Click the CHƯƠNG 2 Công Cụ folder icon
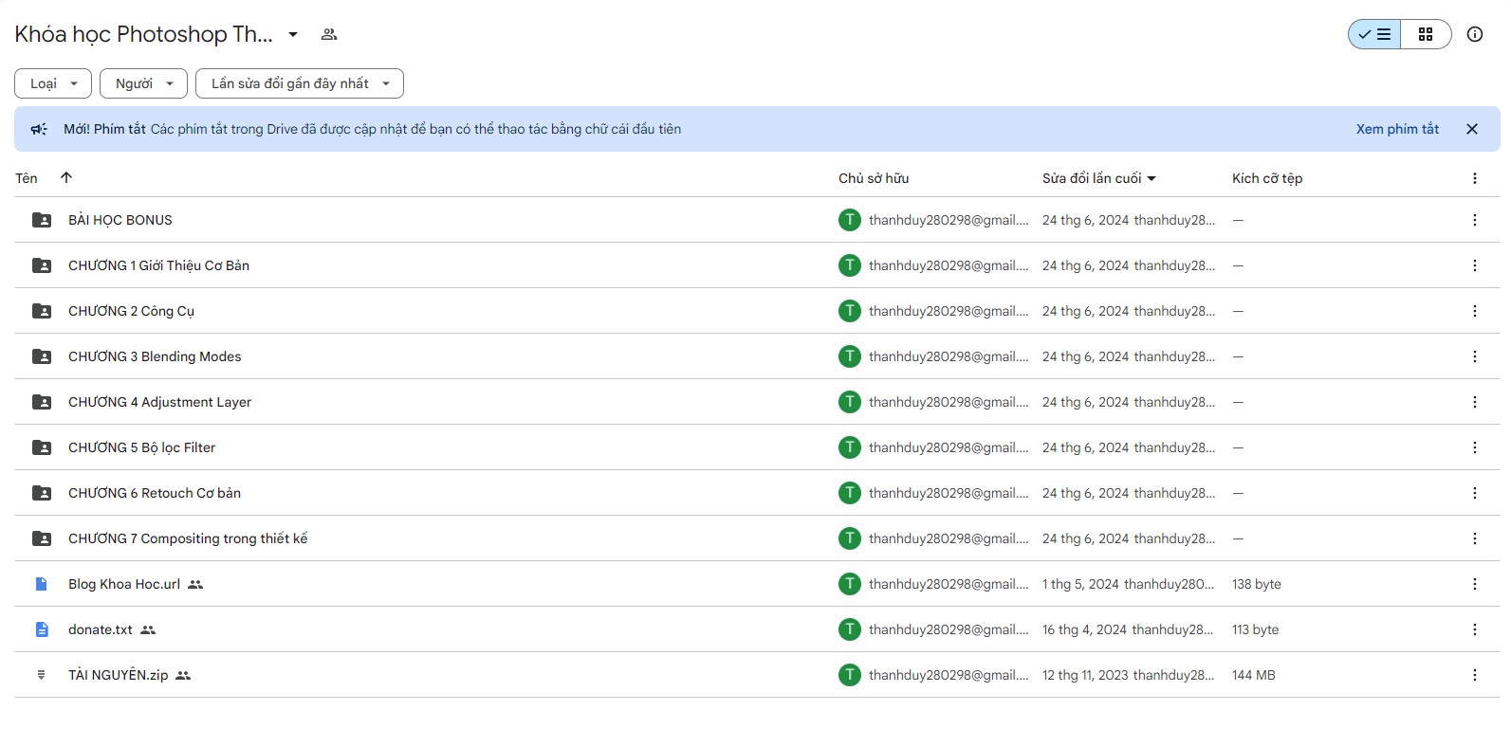This screenshot has height=747, width=1511. 42,311
